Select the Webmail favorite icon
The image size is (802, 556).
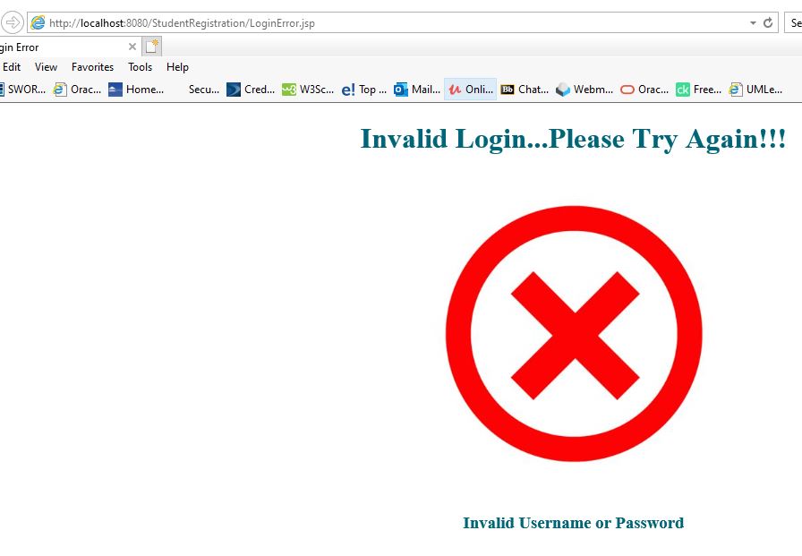[x=562, y=89]
